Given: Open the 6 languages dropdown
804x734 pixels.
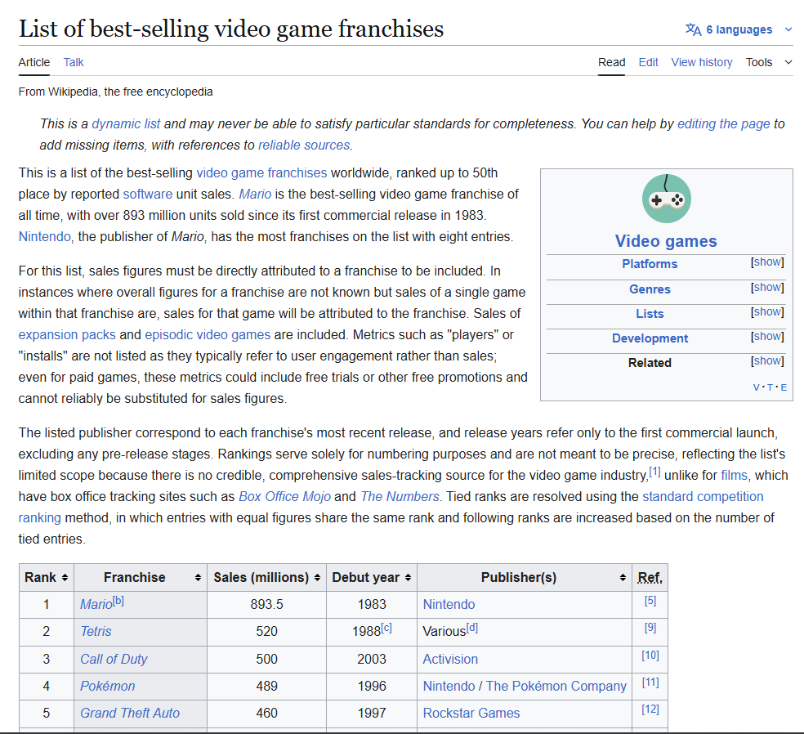Looking at the screenshot, I should point(739,29).
